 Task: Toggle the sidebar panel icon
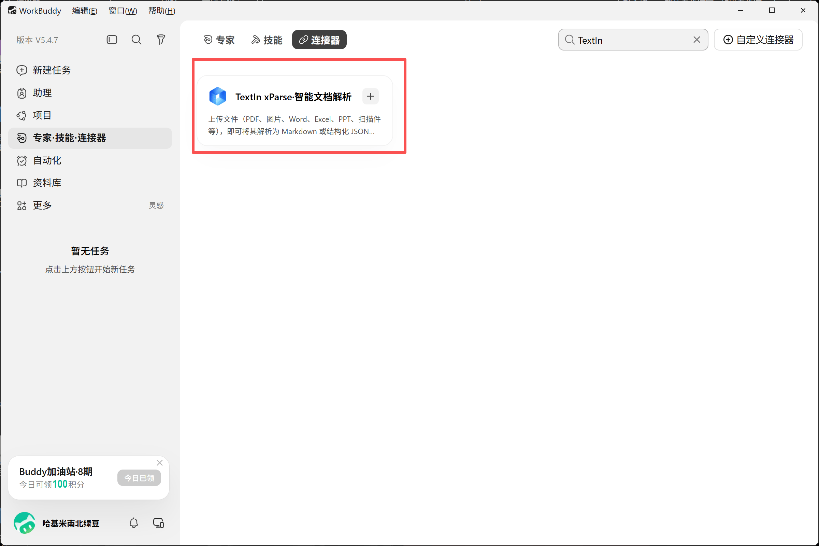coord(112,40)
